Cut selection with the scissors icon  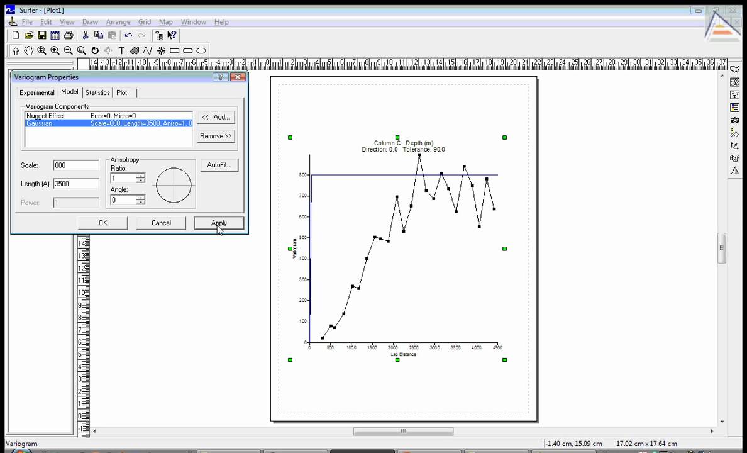click(86, 35)
